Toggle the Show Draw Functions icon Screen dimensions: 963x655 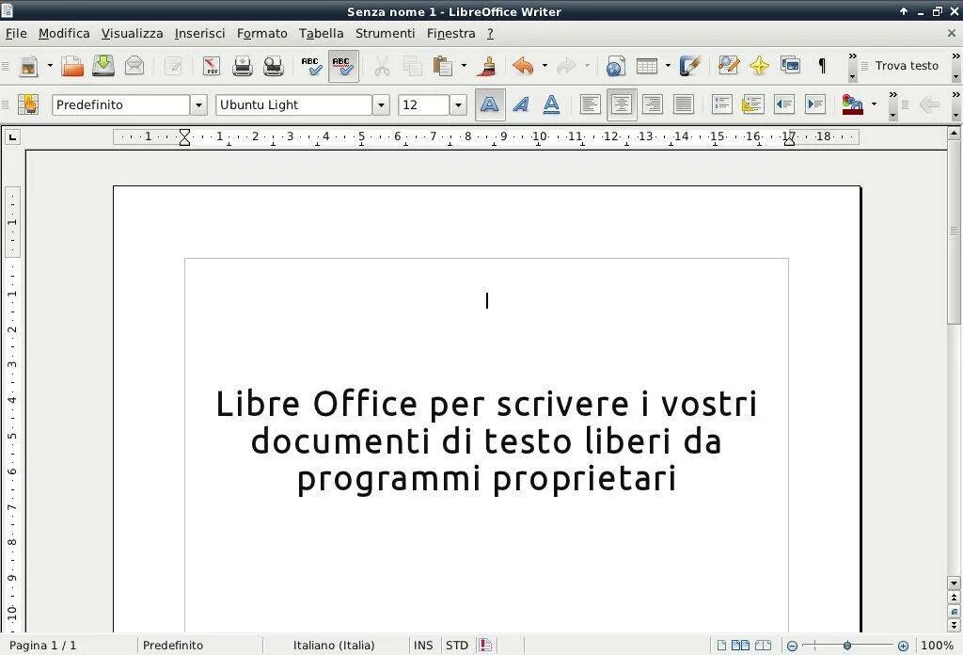pos(689,66)
